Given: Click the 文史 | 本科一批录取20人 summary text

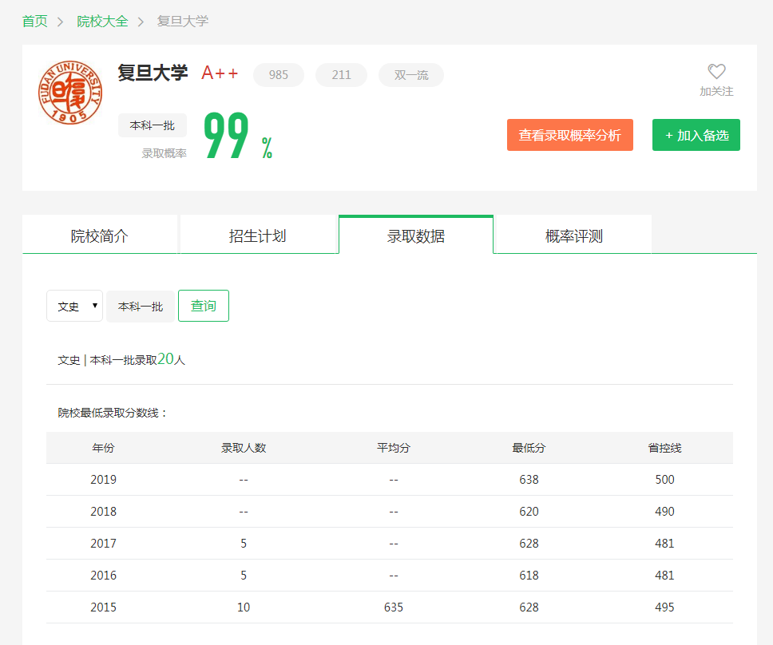Looking at the screenshot, I should pyautogui.click(x=121, y=360).
